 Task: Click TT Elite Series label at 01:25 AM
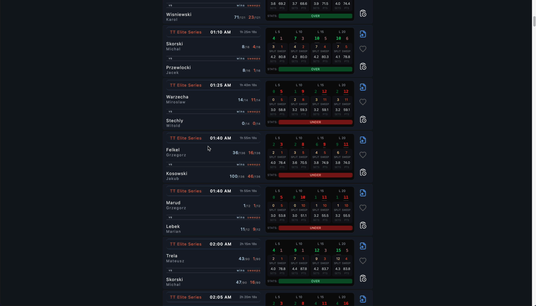[186, 85]
